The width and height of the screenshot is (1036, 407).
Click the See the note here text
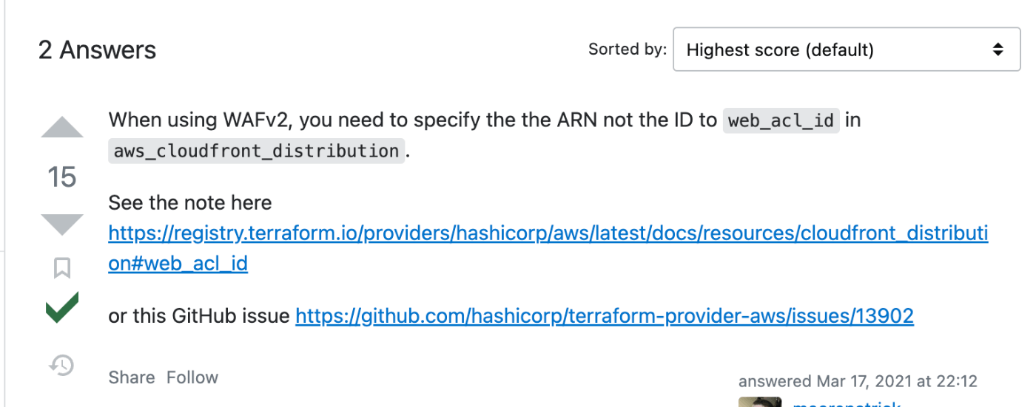tap(190, 202)
